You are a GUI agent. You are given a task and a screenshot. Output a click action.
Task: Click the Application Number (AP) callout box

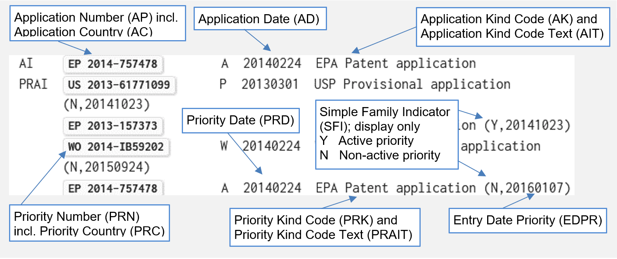coord(100,23)
